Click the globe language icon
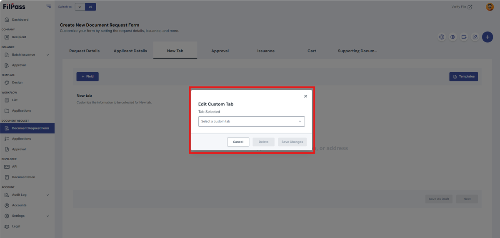Image resolution: width=500 pixels, height=238 pixels. point(442,37)
